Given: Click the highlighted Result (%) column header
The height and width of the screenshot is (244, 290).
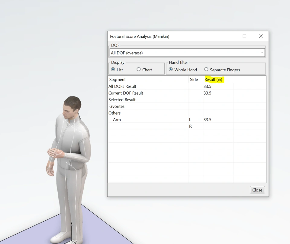Looking at the screenshot, I should point(213,80).
